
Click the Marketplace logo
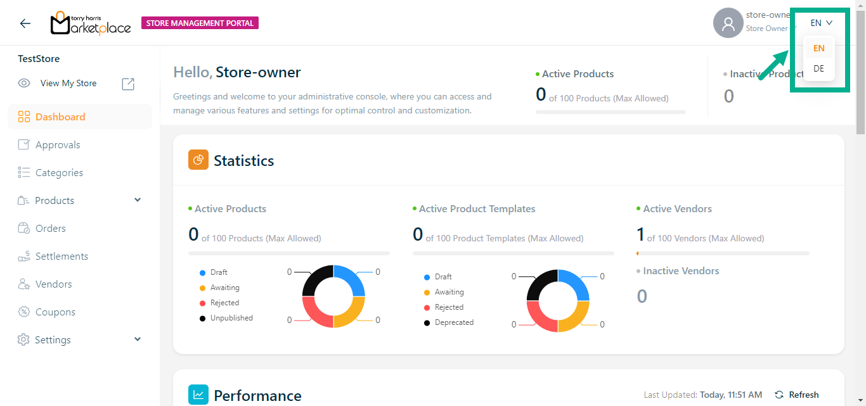(x=91, y=23)
